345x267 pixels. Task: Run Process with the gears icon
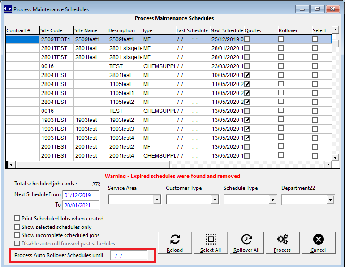point(282,242)
